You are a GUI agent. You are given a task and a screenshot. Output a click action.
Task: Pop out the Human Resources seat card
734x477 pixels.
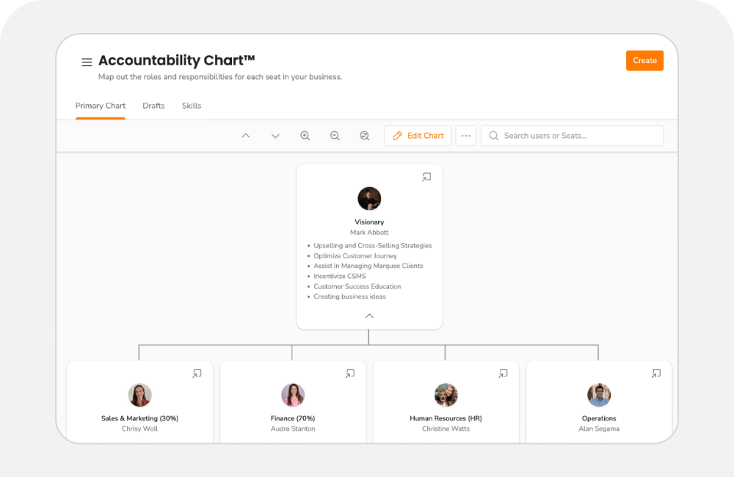click(x=503, y=374)
